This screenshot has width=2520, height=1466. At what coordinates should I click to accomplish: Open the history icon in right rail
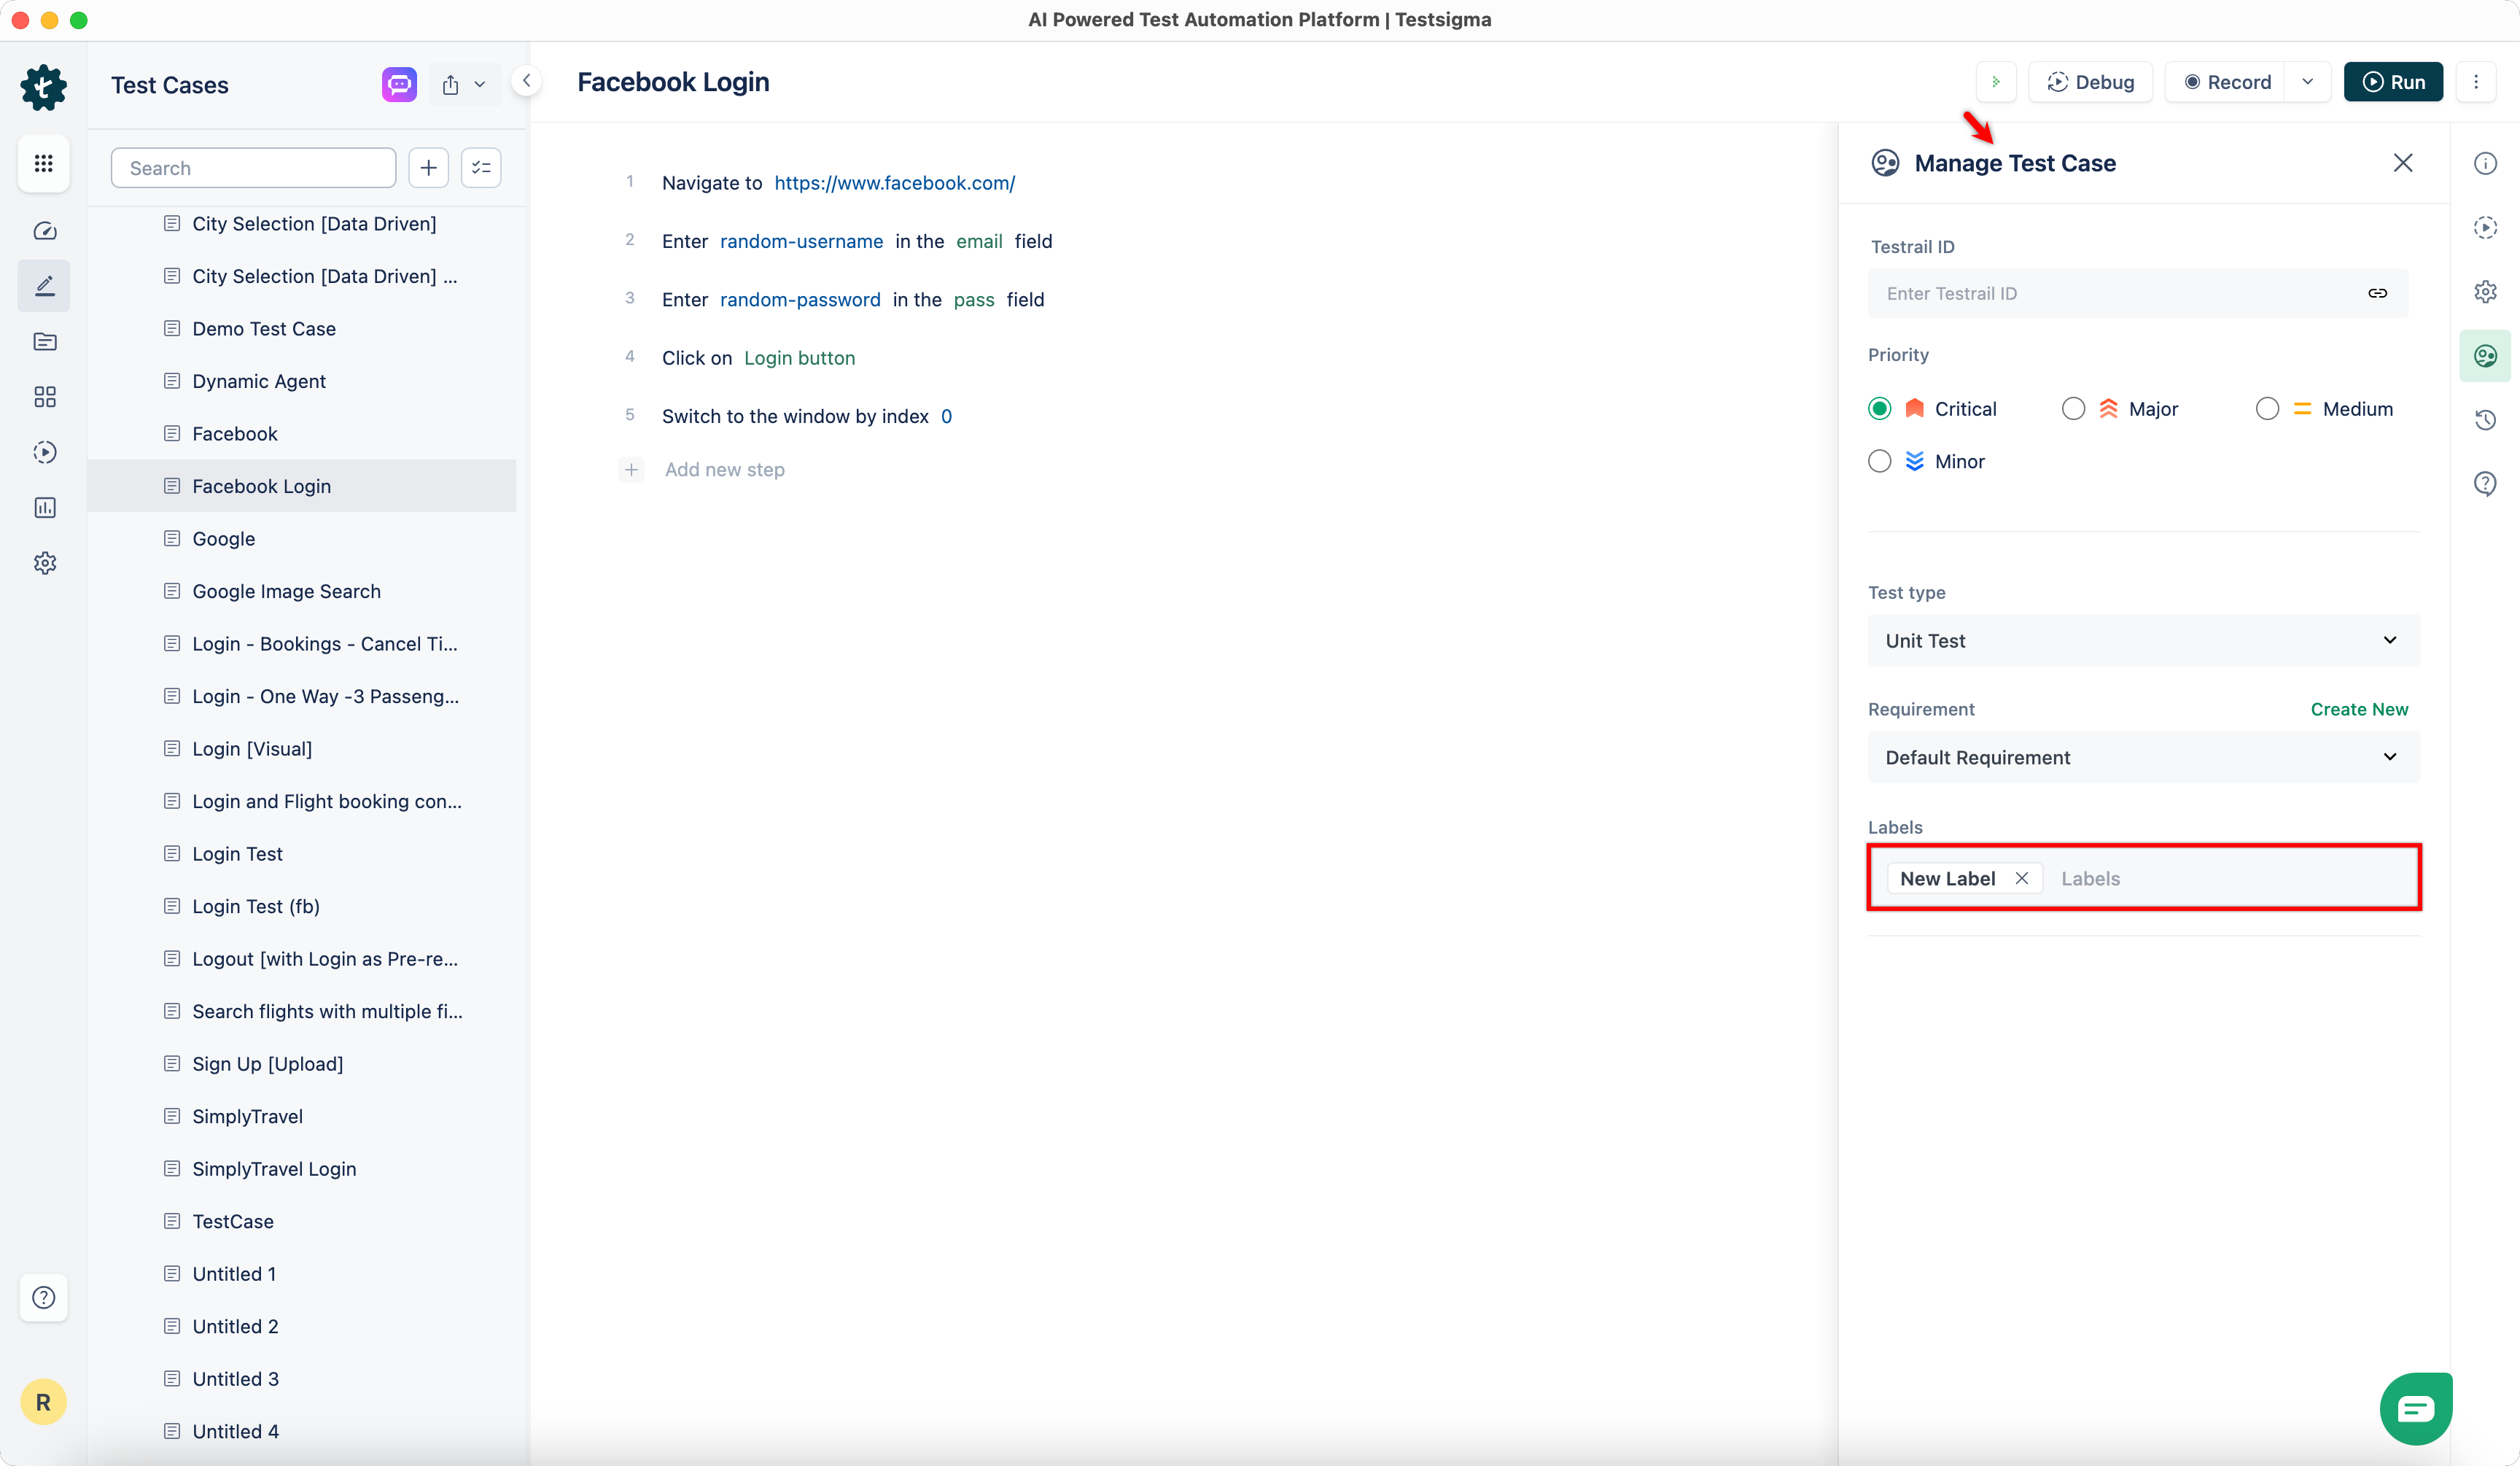point(2484,420)
